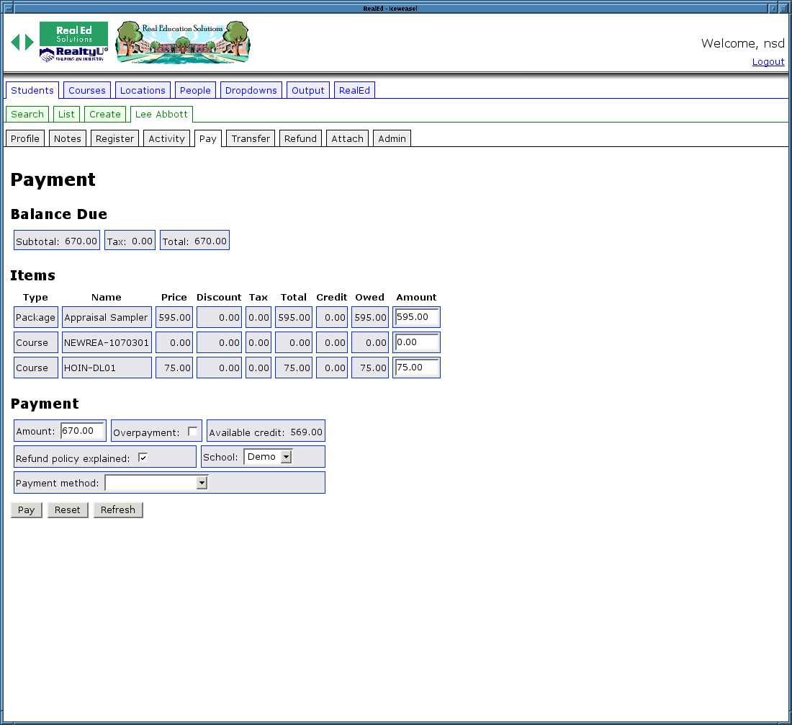Open the School dropdown
Screen dimensions: 792x725
tap(268, 457)
